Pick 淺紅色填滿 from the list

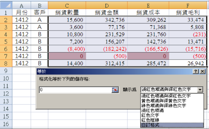coord(172,110)
